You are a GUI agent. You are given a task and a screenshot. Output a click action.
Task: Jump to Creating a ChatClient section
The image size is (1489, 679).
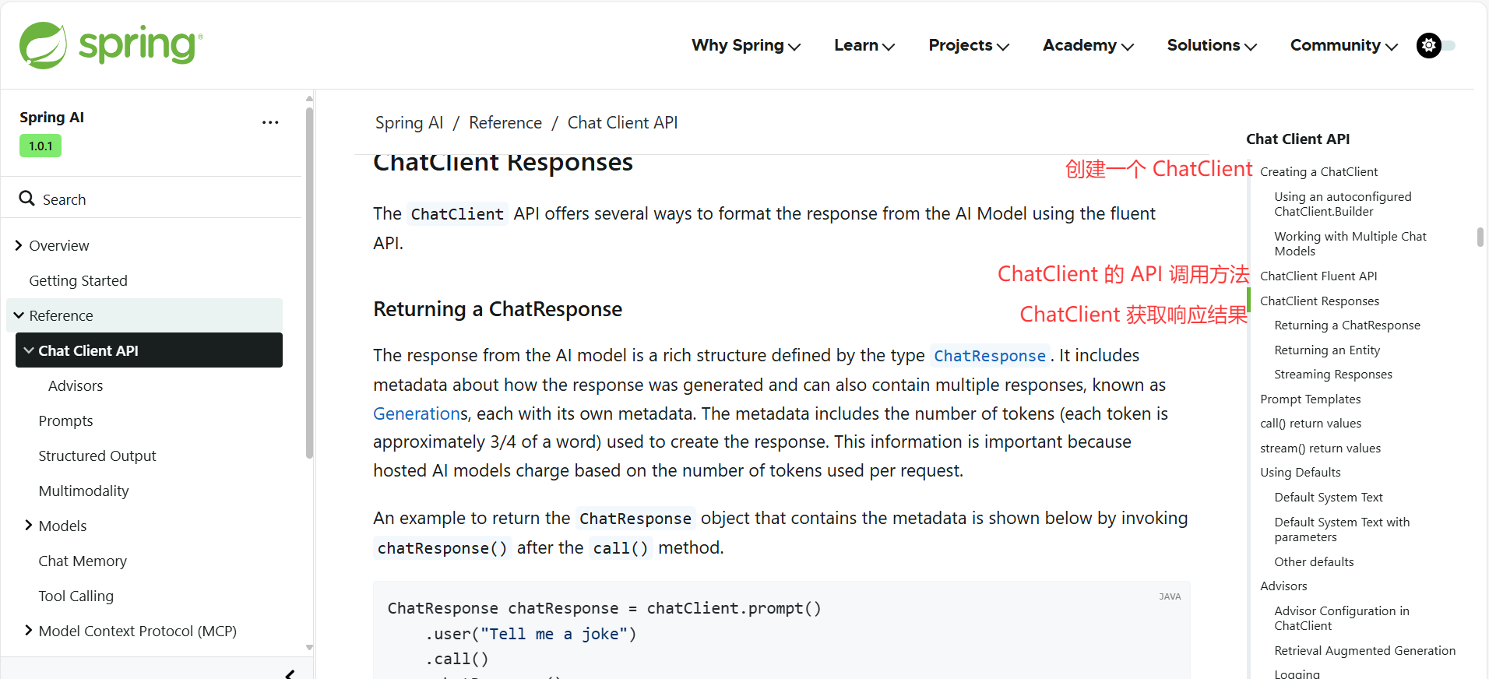pos(1318,171)
